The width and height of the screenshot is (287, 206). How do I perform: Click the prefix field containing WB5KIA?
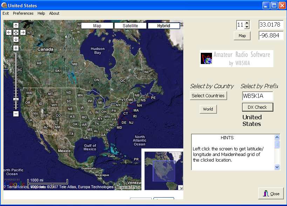tap(258, 96)
